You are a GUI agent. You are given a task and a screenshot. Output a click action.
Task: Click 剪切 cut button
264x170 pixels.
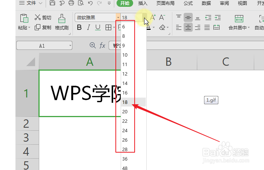tap(43, 17)
